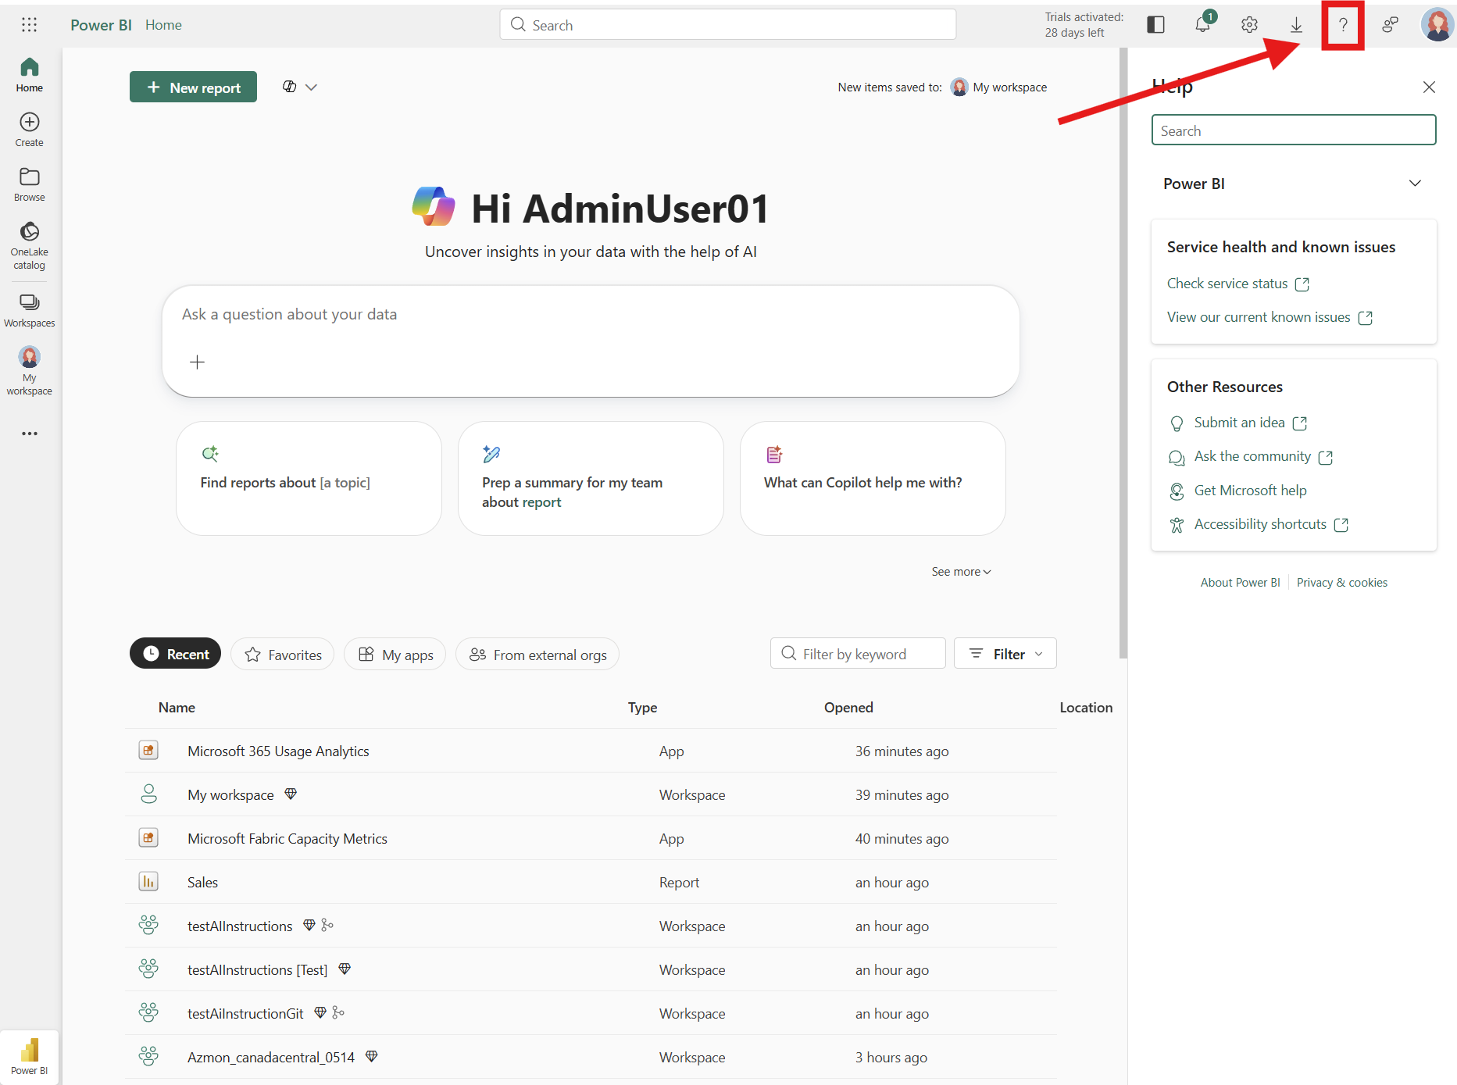Show more navigation options ellipsis
The width and height of the screenshot is (1457, 1085).
pyautogui.click(x=30, y=434)
